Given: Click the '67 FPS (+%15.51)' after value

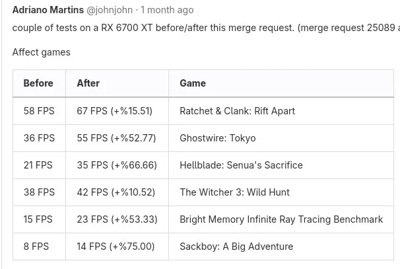Looking at the screenshot, I should tap(114, 111).
